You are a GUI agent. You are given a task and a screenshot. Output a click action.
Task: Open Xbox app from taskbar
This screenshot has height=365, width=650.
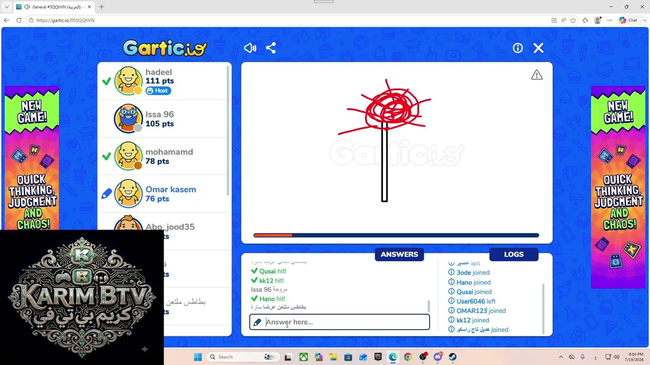[303, 357]
